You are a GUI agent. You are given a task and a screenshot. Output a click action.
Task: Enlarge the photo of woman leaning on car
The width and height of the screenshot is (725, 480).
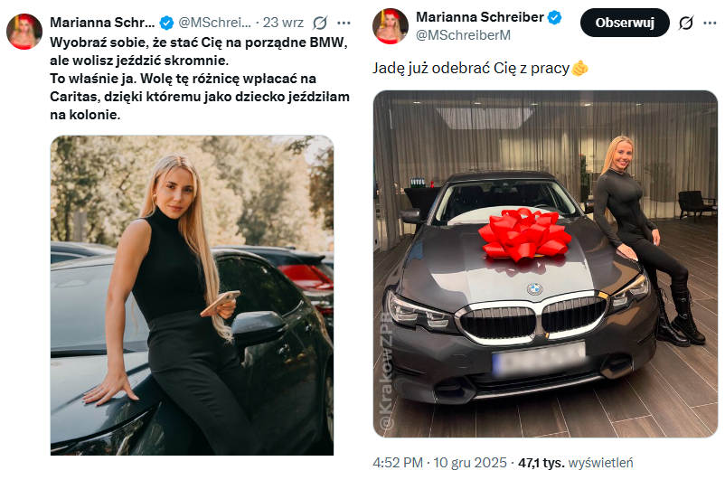(x=192, y=295)
